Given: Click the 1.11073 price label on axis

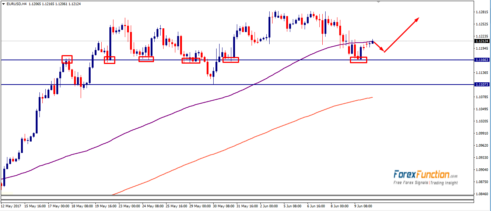Looking at the screenshot, I should 482,85.
